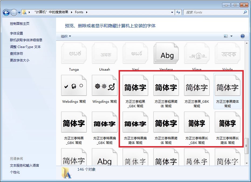Open the 更改字体大小 link
This screenshot has height=182, width=251.
coord(20,60)
